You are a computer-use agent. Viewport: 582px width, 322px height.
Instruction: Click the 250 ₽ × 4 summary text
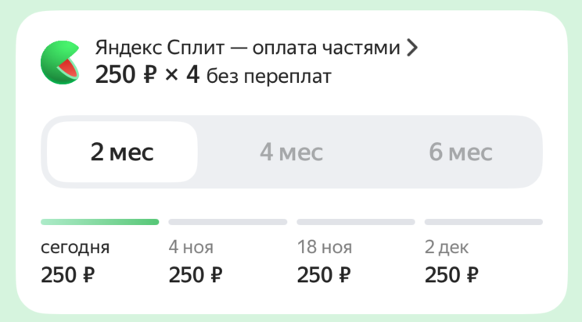[x=148, y=76]
